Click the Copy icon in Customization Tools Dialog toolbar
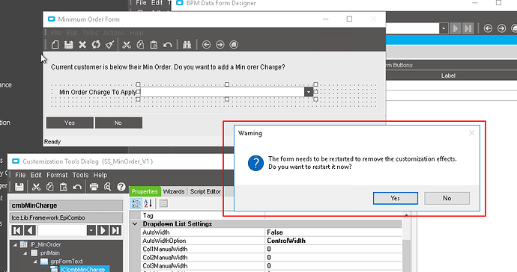Viewport: 517px width, 272px height. 49,187
